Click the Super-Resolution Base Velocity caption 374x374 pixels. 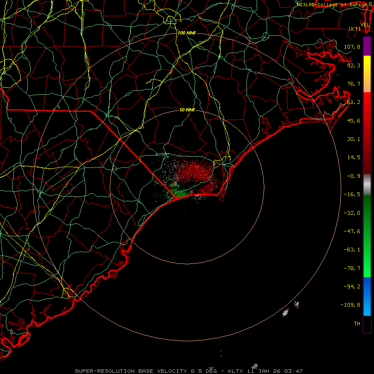click(x=189, y=371)
